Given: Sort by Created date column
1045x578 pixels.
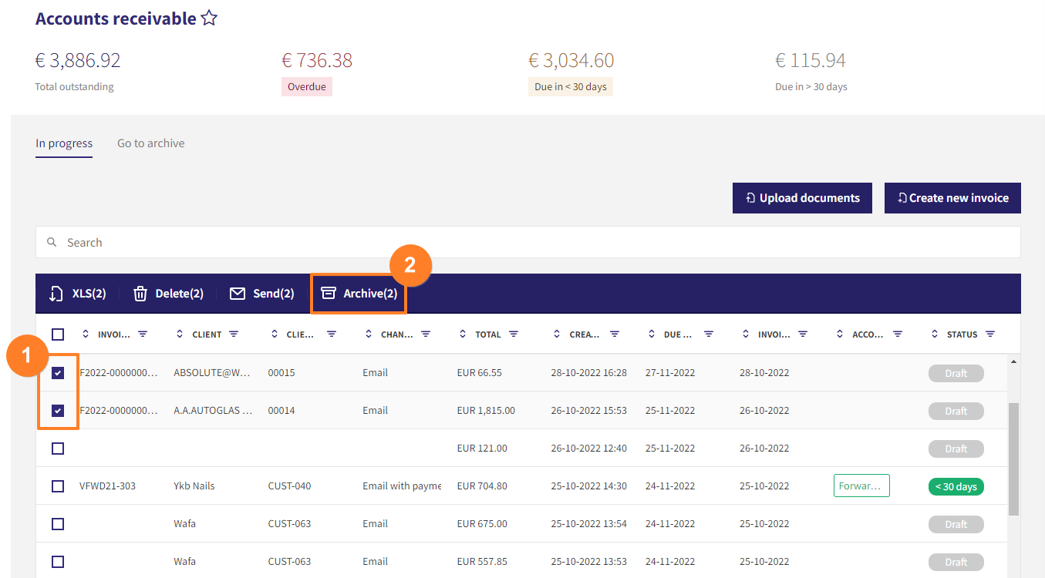Looking at the screenshot, I should click(558, 334).
